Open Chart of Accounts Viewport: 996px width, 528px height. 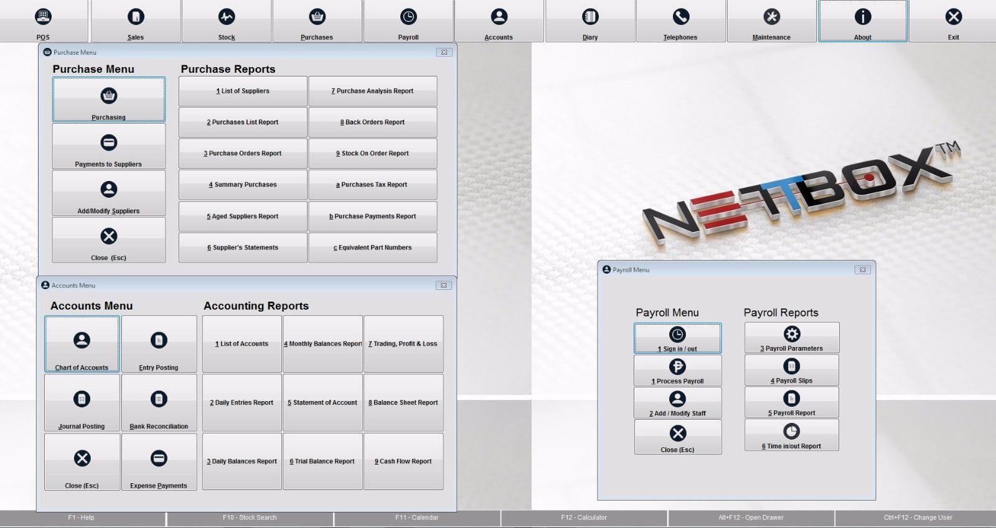82,344
